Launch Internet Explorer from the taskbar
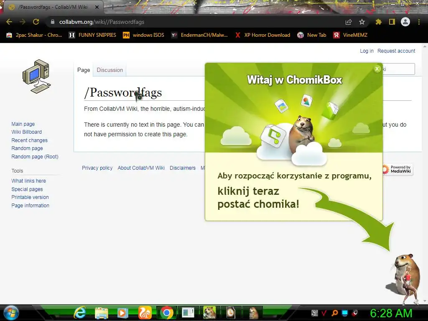This screenshot has height=321, width=428. (x=80, y=313)
